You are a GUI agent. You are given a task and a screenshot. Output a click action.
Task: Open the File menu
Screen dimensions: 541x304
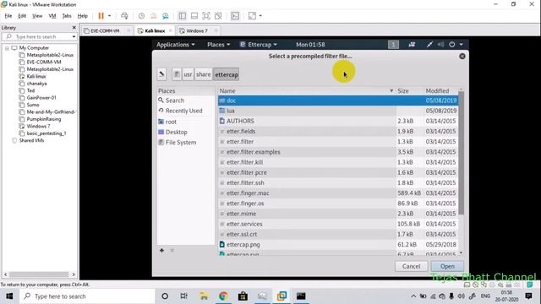[x=8, y=16]
